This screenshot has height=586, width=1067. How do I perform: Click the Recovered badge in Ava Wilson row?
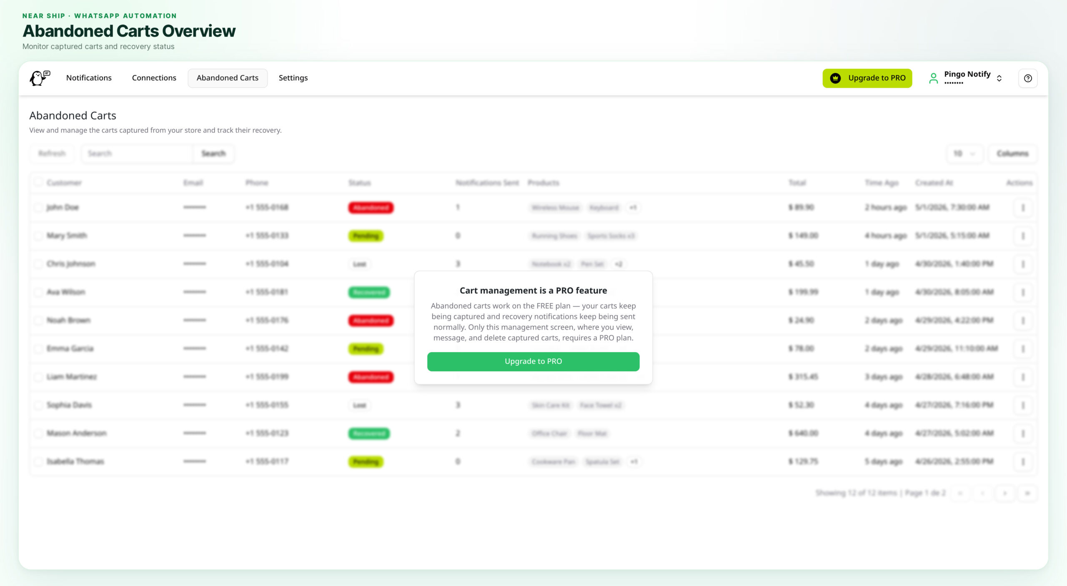coord(369,292)
